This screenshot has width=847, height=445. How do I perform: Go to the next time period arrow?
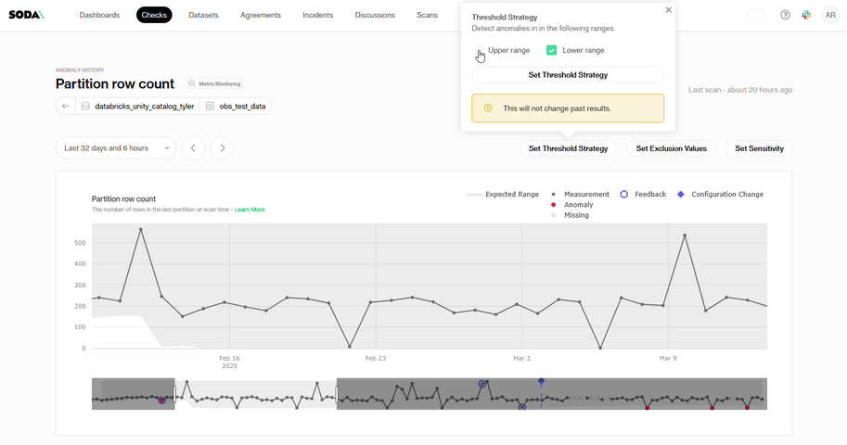(222, 148)
